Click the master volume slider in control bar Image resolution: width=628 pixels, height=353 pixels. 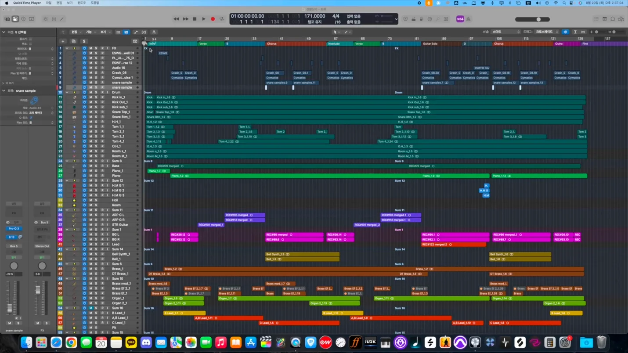coord(533,19)
